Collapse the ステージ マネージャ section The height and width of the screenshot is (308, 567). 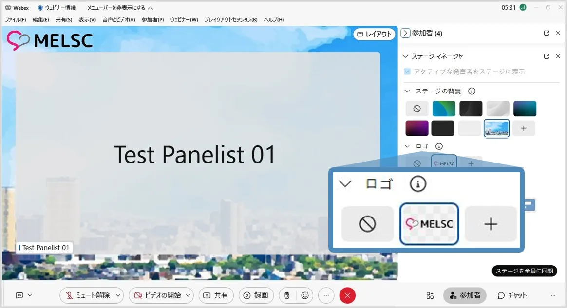coord(405,56)
